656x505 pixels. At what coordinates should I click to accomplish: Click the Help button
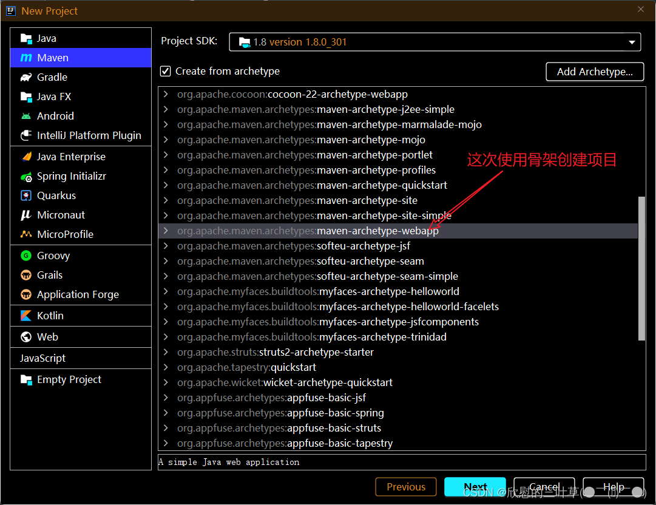pyautogui.click(x=614, y=487)
